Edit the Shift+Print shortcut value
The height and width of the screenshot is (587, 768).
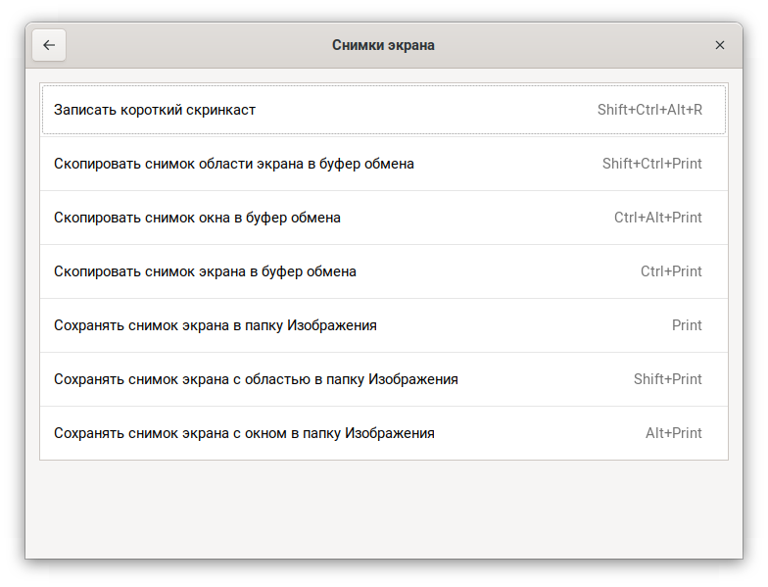(x=667, y=379)
